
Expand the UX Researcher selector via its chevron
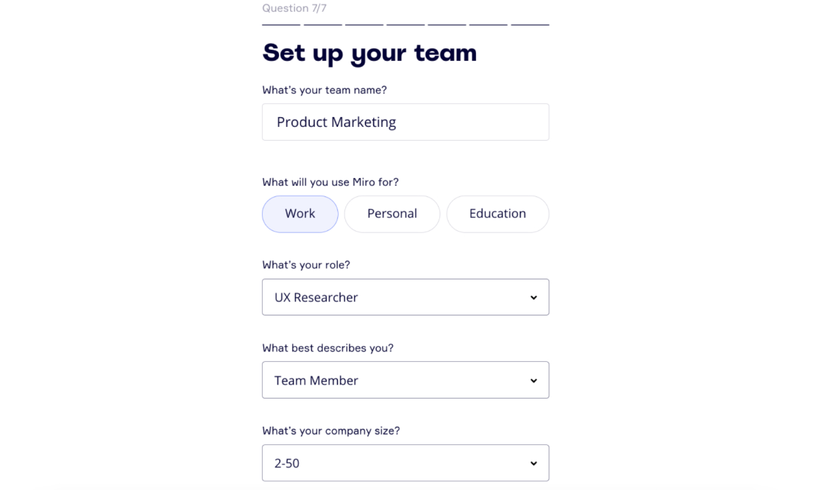(534, 297)
